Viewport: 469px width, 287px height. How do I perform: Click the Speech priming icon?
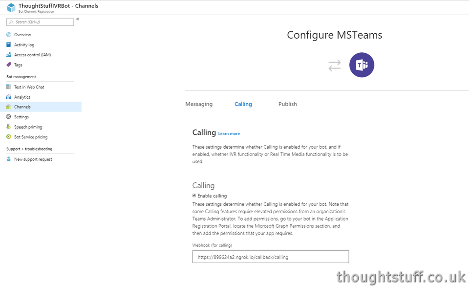click(x=9, y=127)
